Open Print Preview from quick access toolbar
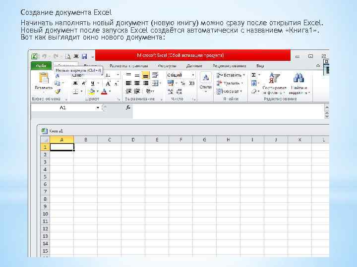Viewport: 357px width, 267px height. (67, 56)
